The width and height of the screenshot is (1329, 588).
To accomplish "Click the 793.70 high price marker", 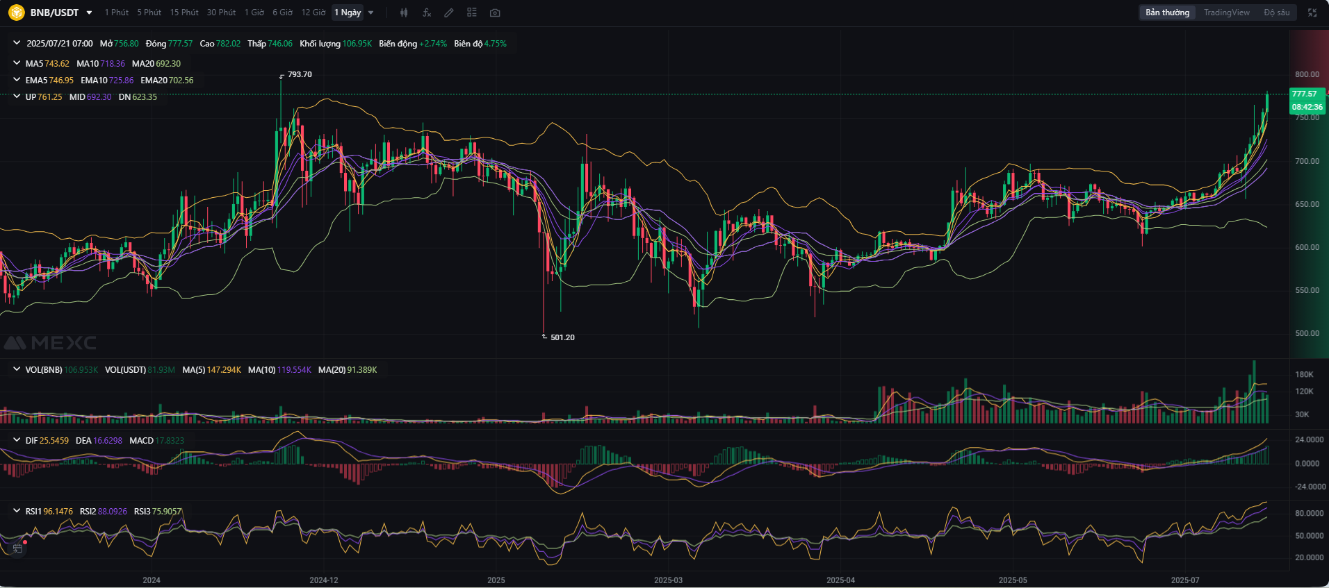I will click(x=300, y=74).
